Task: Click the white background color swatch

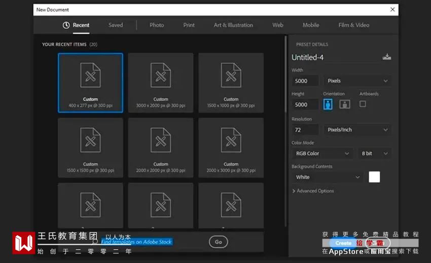Action: [x=374, y=177]
